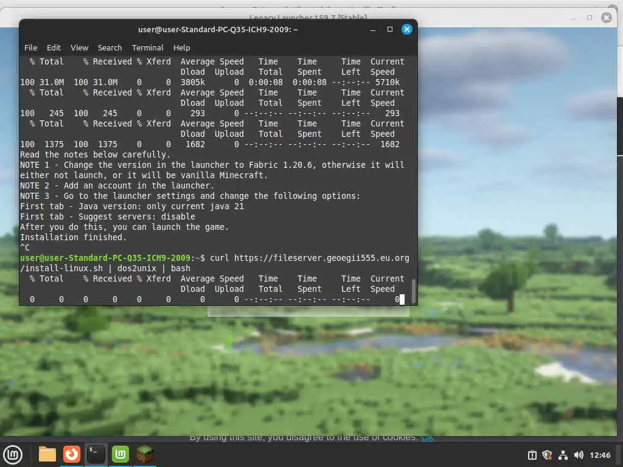Close the Legacy Launcher window
Viewport: 623px width, 467px height.
(x=607, y=18)
